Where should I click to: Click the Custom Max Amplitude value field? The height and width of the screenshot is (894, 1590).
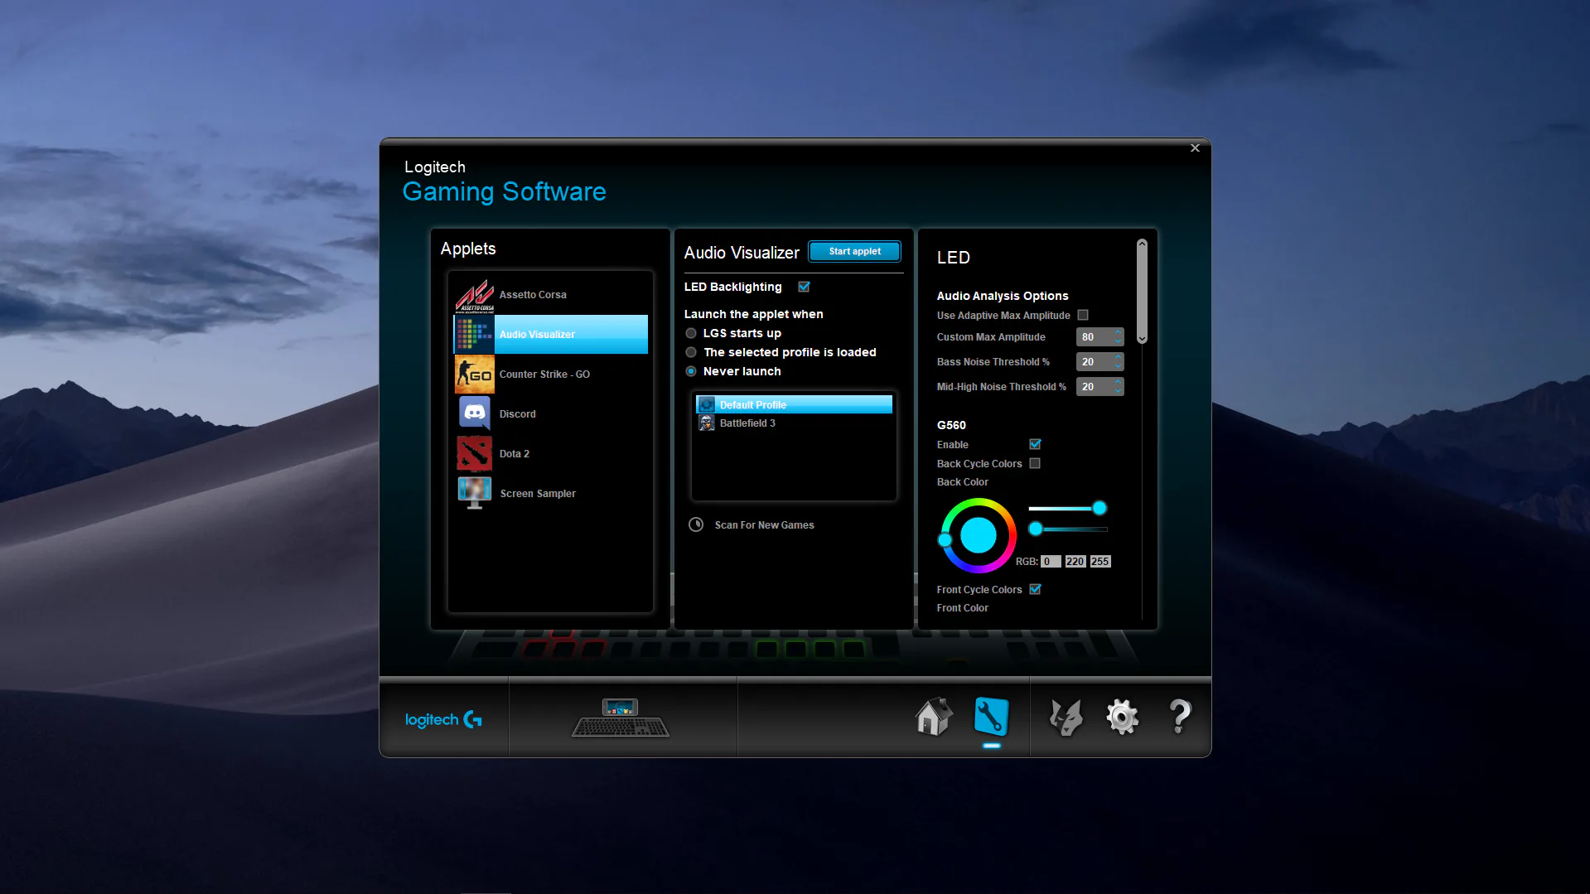(1095, 337)
